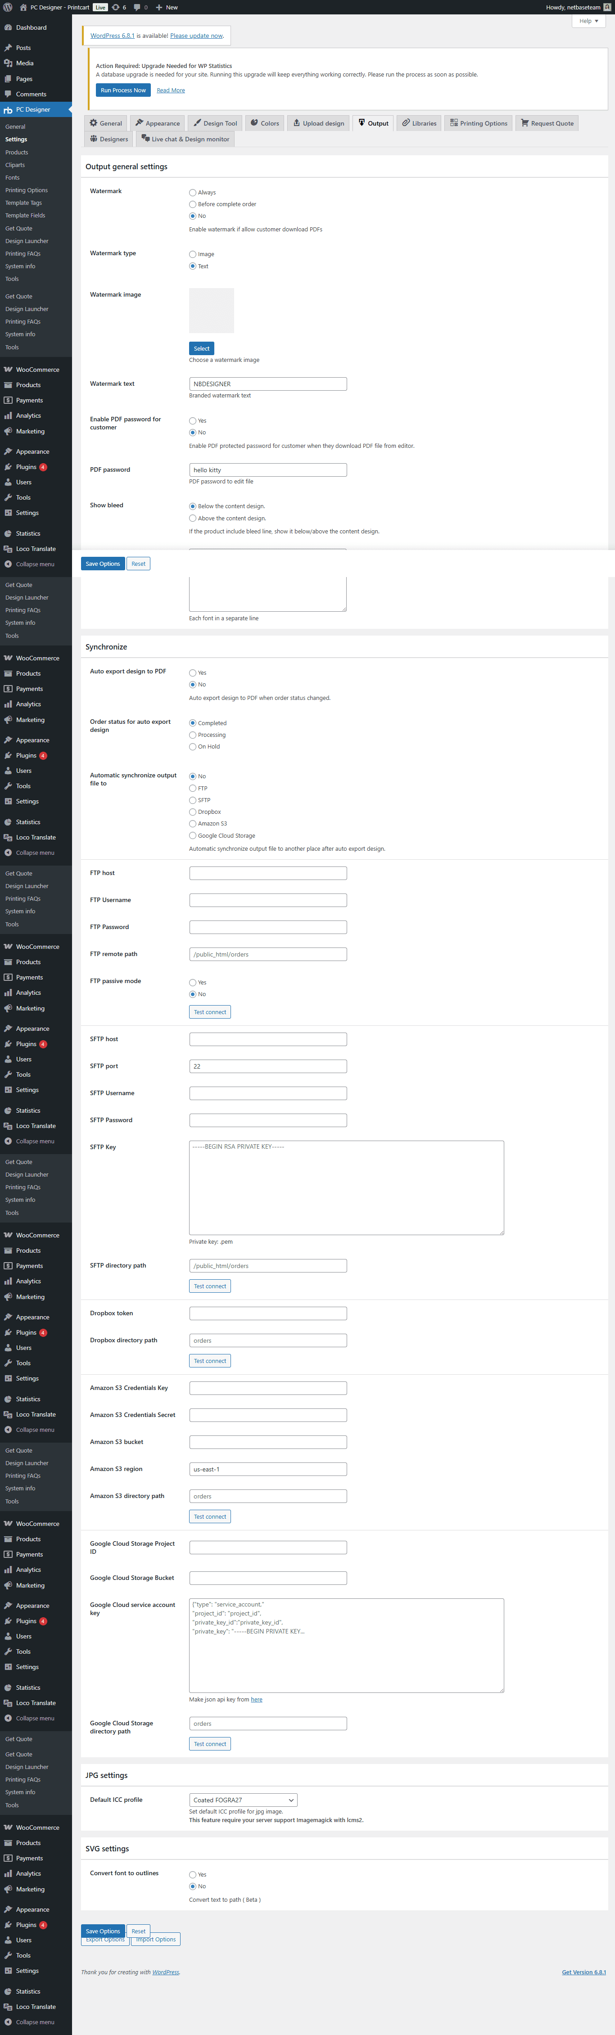Click the cart icon on Request Quote tab

coord(525,123)
